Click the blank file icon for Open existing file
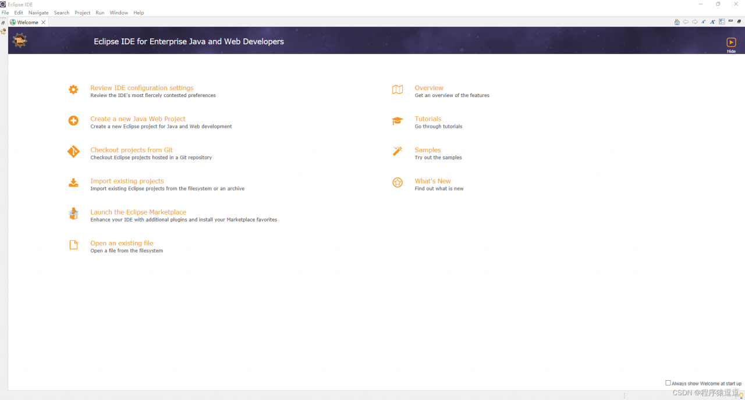745x400 pixels. point(73,245)
